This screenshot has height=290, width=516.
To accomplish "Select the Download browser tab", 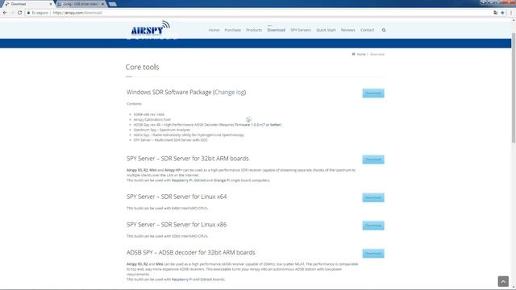I will tap(28, 4).
